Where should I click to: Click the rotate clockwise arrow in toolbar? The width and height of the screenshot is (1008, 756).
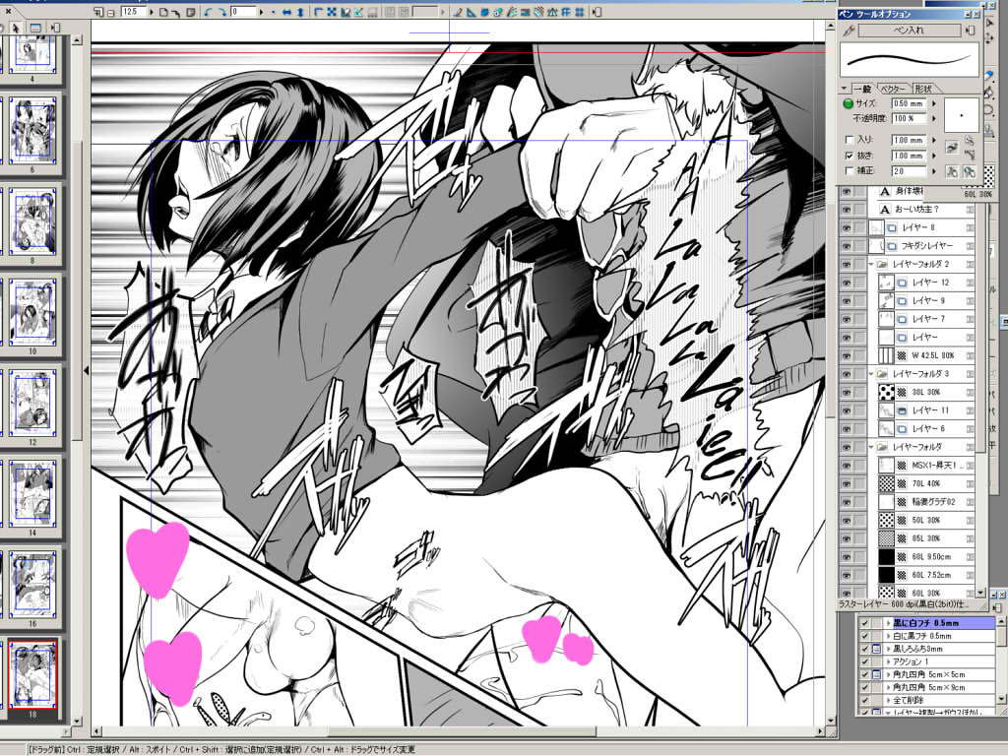[x=222, y=12]
